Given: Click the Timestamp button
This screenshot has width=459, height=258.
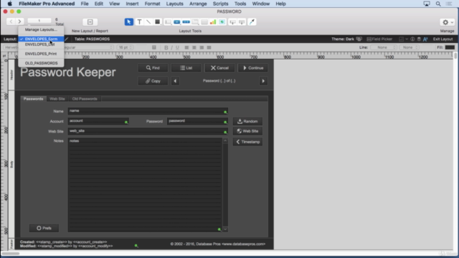Looking at the screenshot, I should point(247,142).
